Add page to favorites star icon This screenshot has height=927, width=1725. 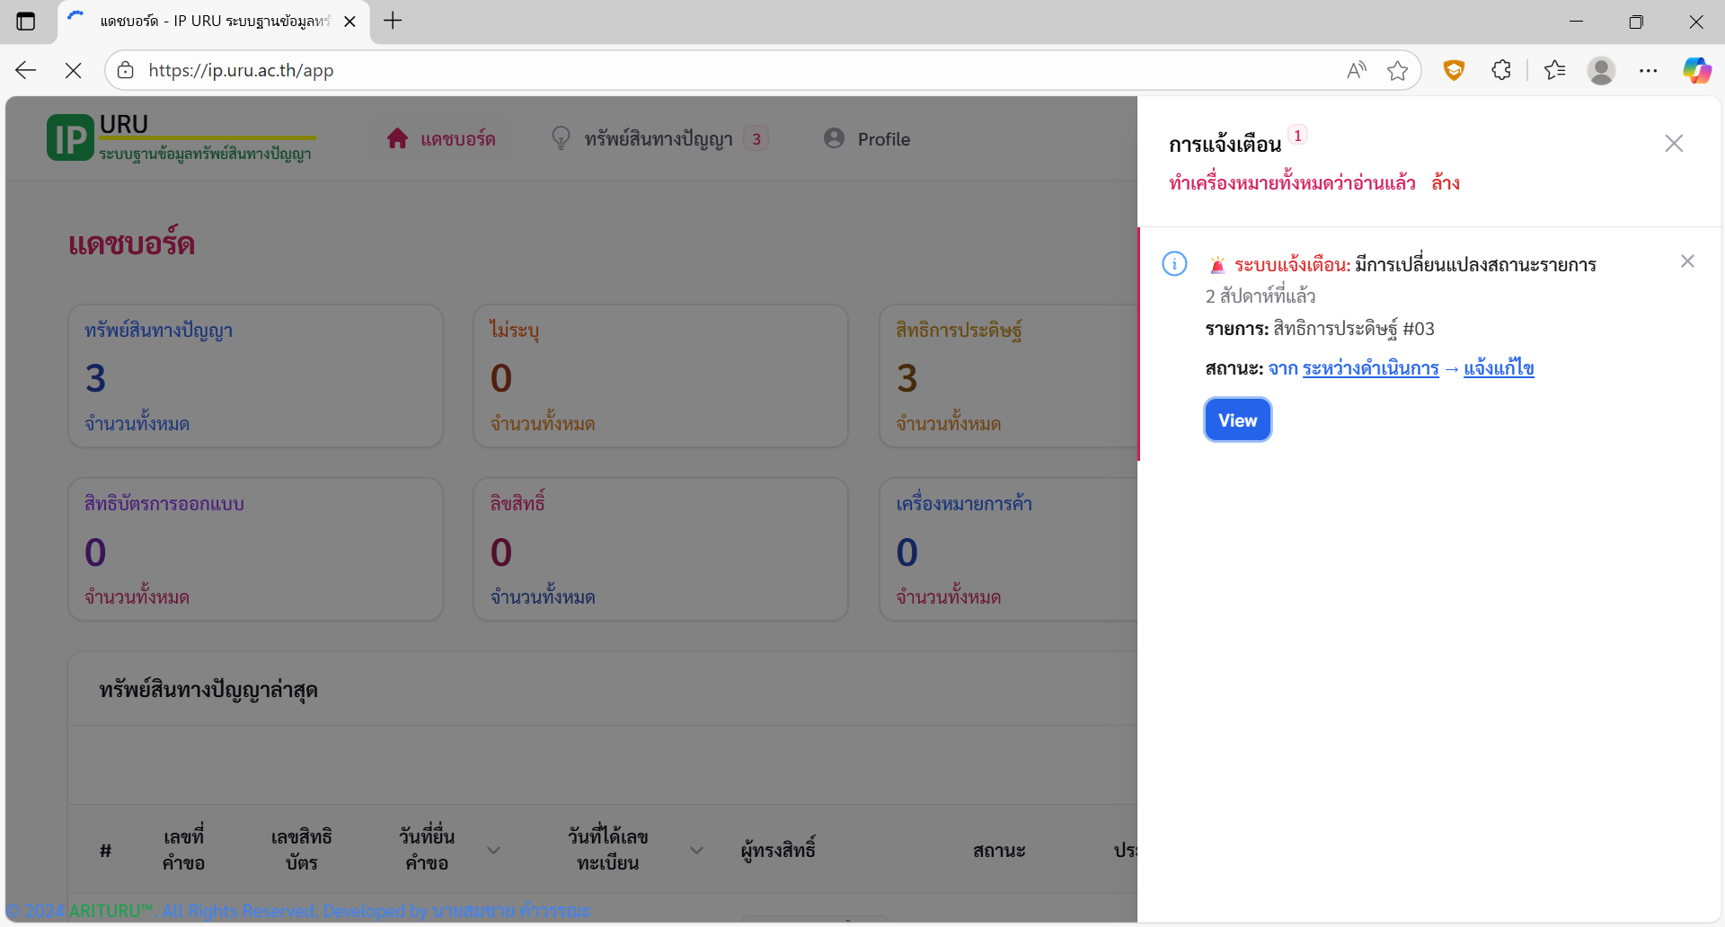click(1397, 70)
